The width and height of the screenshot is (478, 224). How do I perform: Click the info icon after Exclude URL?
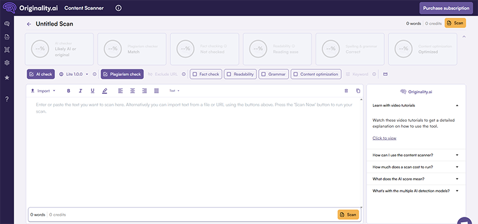183,74
